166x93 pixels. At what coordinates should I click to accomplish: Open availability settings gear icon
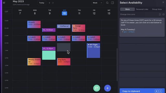pyautogui.click(x=163, y=14)
